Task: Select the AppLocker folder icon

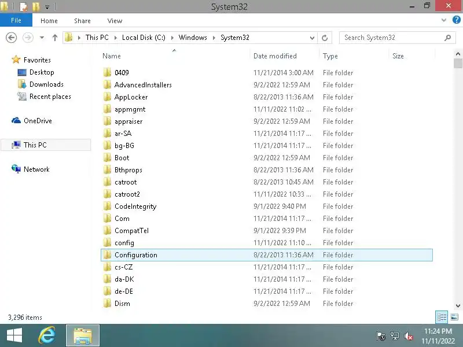Action: coord(108,97)
